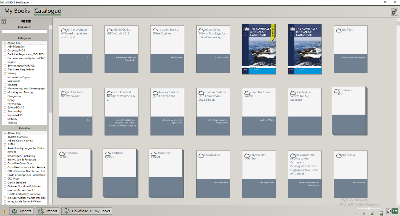Viewport: 400px width, 216px height.
Task: Open settings via the gear icon
Action: [394, 12]
